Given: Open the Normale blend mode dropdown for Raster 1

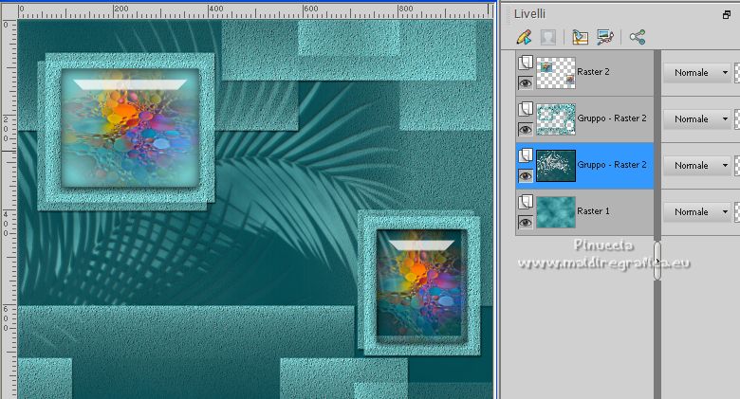Looking at the screenshot, I should [x=697, y=212].
